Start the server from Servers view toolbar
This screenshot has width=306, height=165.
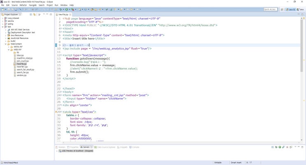click(x=280, y=147)
